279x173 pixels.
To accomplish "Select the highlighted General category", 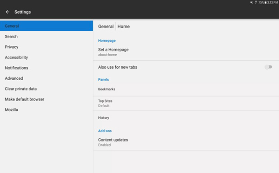I will click(x=46, y=26).
